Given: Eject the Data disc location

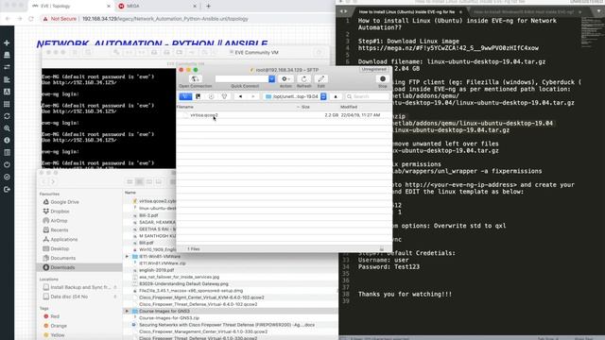Looking at the screenshot, I should 115,297.
